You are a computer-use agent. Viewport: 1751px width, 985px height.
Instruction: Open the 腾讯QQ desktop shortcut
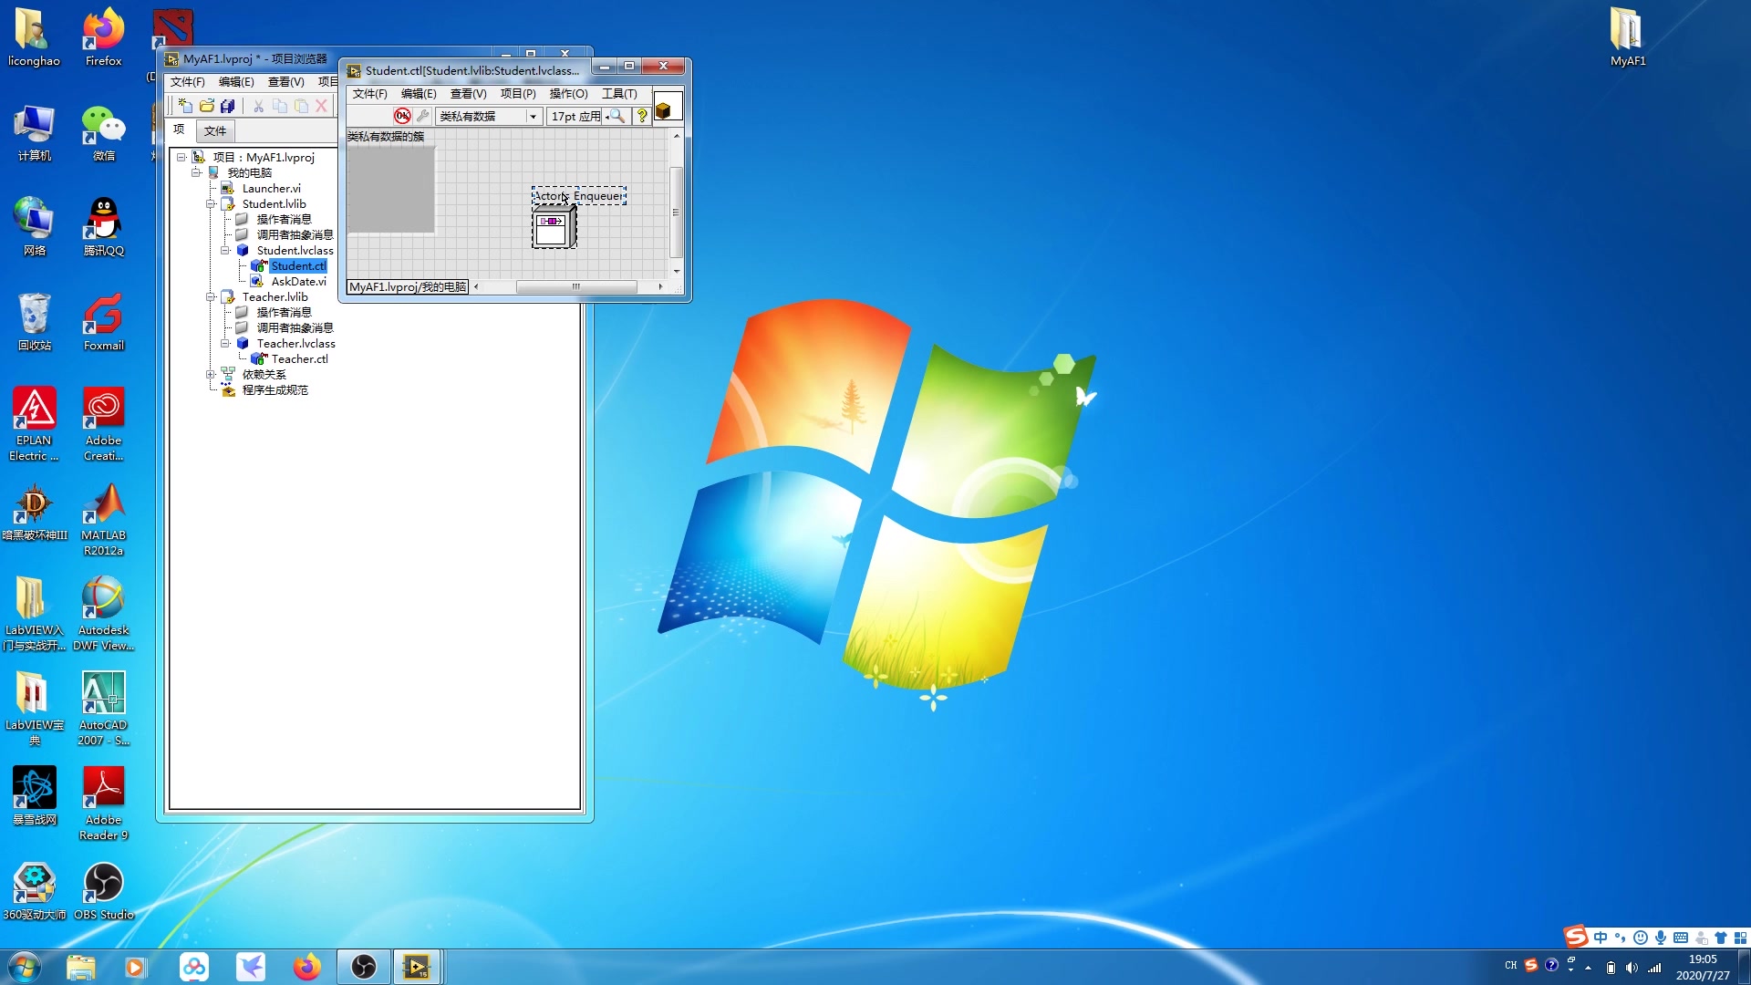(103, 227)
